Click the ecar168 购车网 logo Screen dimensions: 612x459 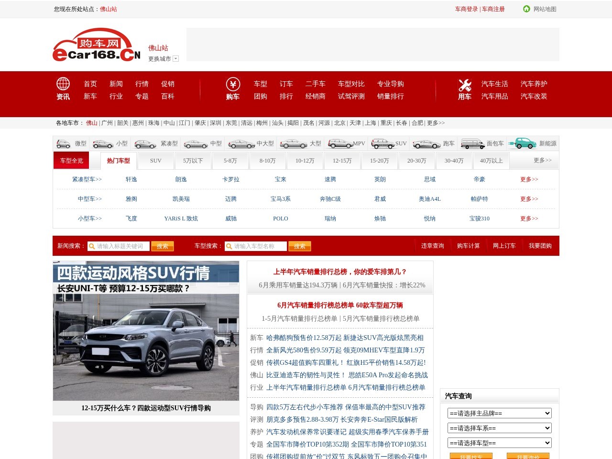click(97, 44)
